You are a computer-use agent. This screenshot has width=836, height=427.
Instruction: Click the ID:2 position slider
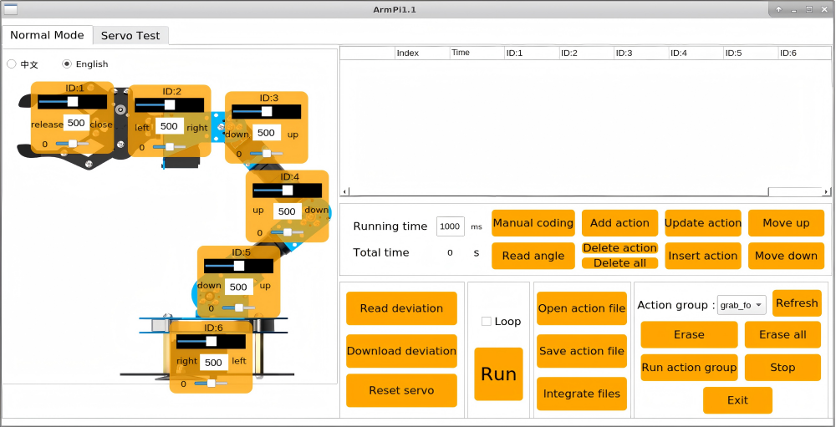[169, 105]
